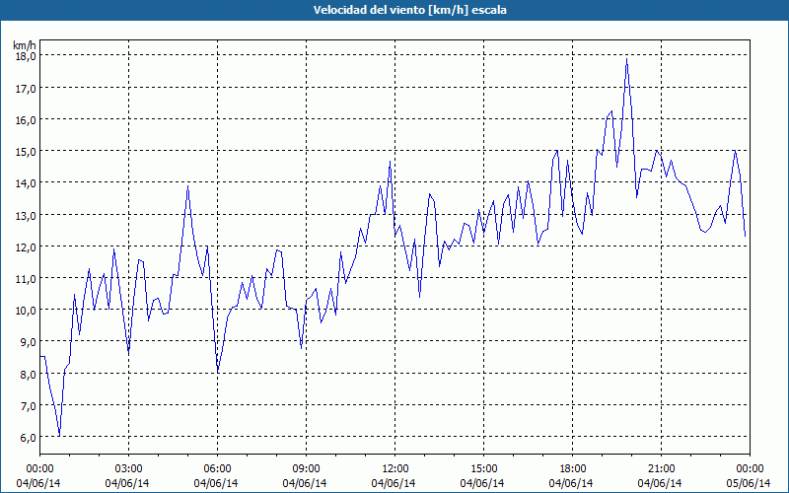789x493 pixels.
Task: Click the 09:00 time axis label
Action: coord(307,469)
